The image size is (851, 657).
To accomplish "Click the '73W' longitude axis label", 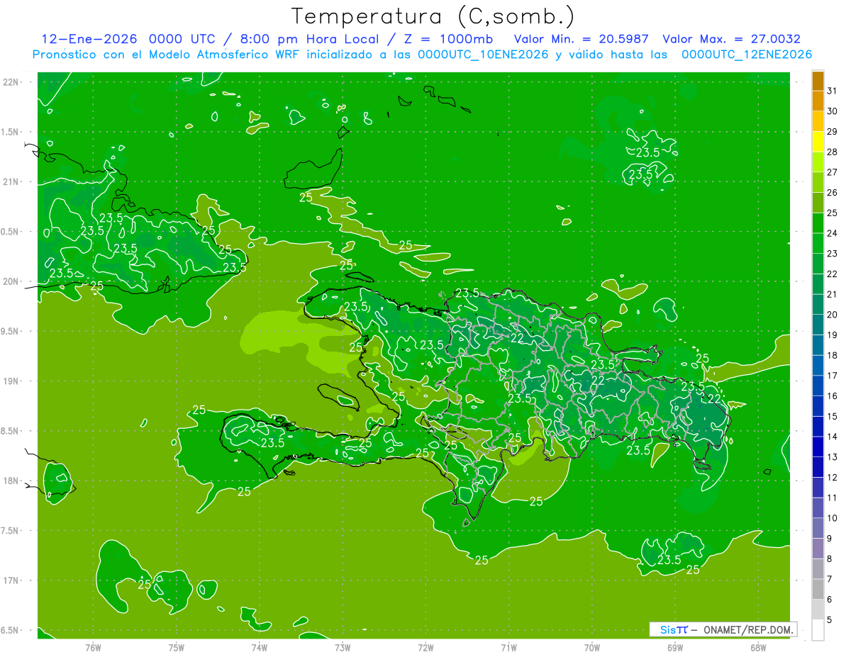I will tap(343, 648).
